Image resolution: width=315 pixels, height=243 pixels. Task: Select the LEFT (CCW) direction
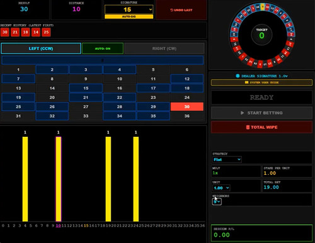tap(41, 49)
